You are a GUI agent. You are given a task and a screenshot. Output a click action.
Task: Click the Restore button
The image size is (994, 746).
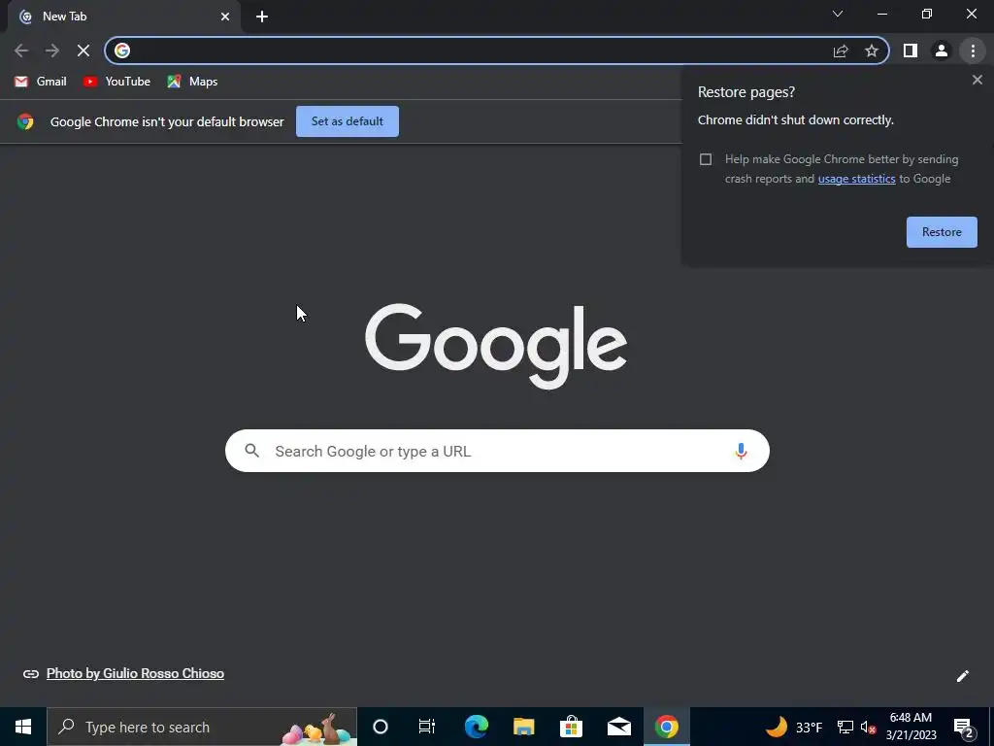[942, 232]
